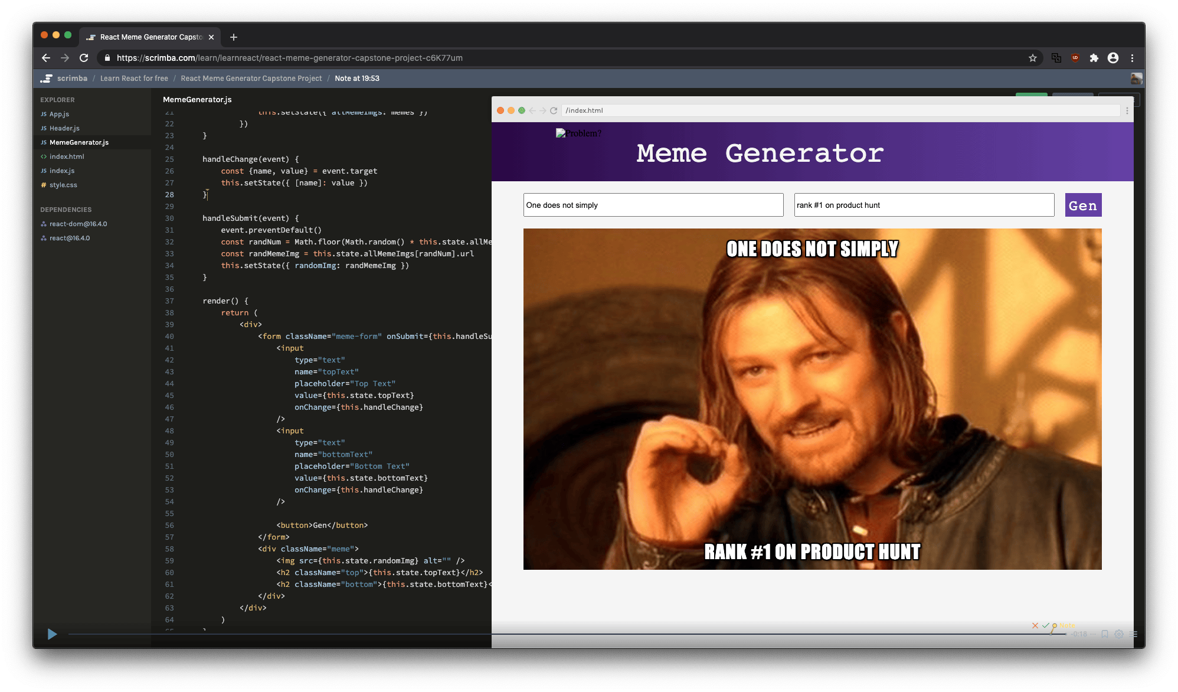The height and width of the screenshot is (692, 1178).
Task: Click the EXPLORER panel heading
Action: click(x=57, y=100)
